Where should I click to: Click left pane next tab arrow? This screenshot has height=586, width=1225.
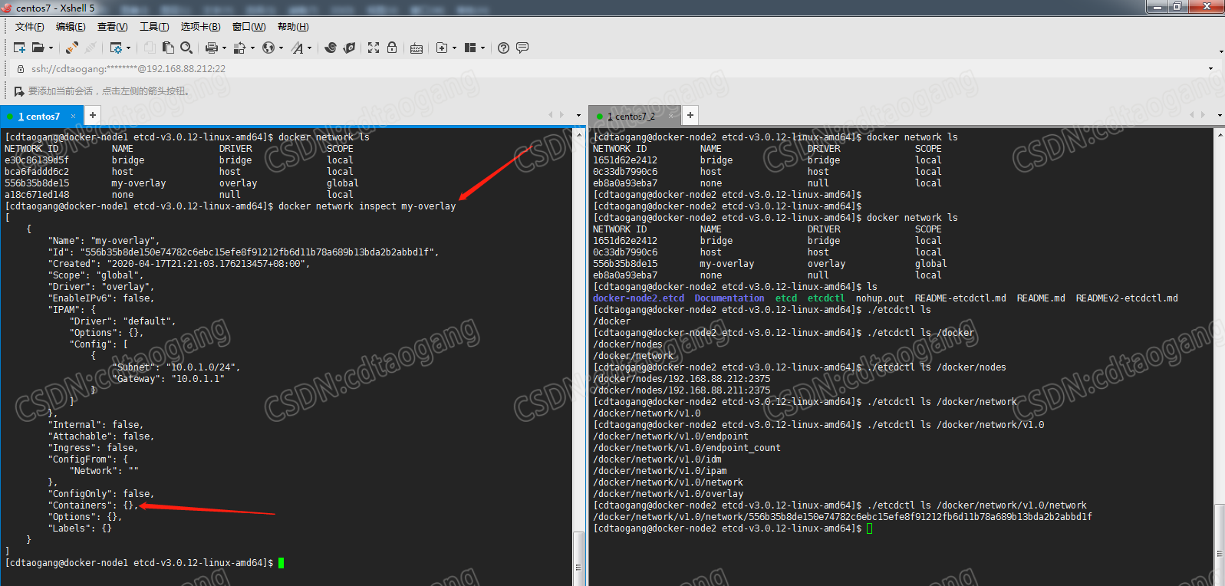tap(561, 115)
